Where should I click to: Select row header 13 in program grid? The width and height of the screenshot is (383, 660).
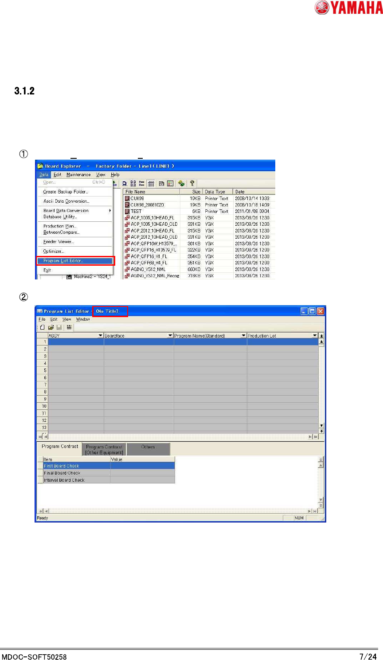pyautogui.click(x=43, y=428)
